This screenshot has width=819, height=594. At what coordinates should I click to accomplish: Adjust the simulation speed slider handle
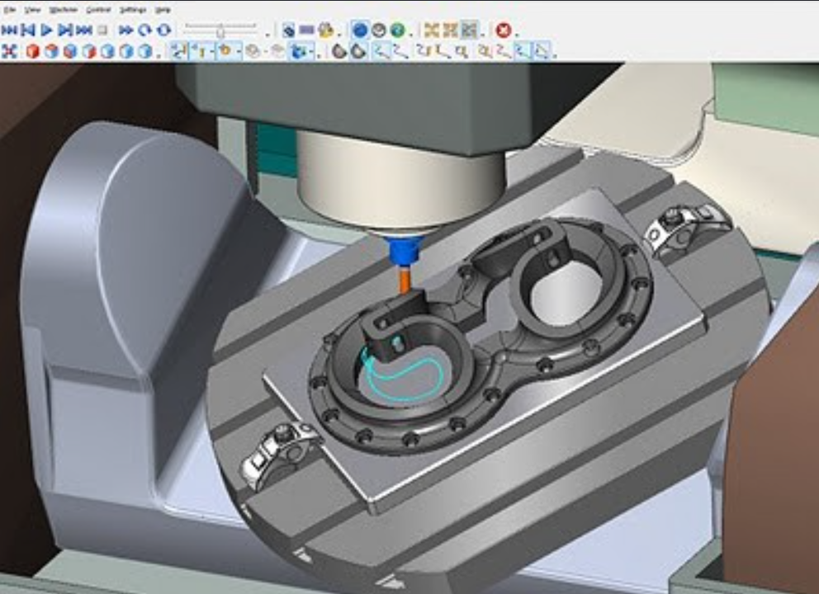(220, 31)
